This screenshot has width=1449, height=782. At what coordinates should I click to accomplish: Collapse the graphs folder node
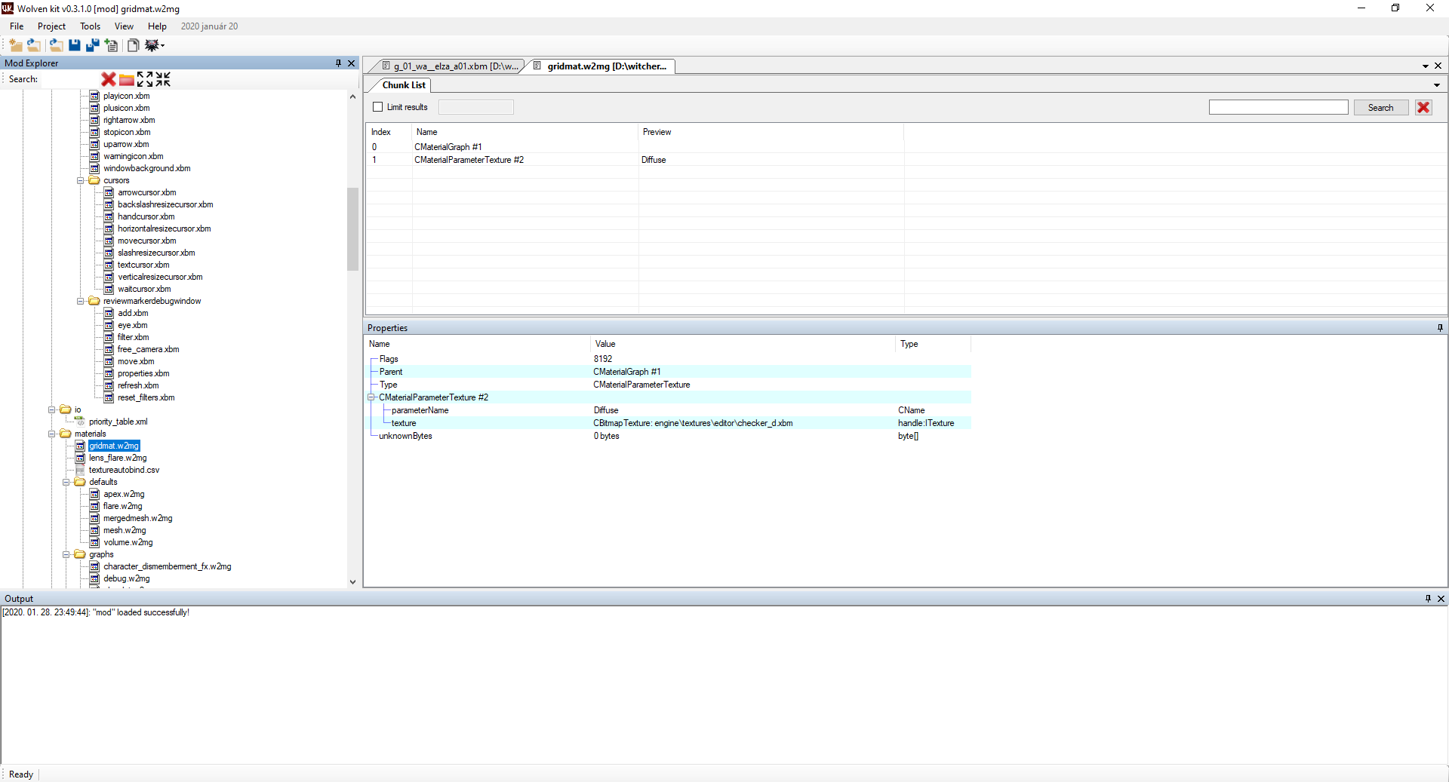click(66, 555)
